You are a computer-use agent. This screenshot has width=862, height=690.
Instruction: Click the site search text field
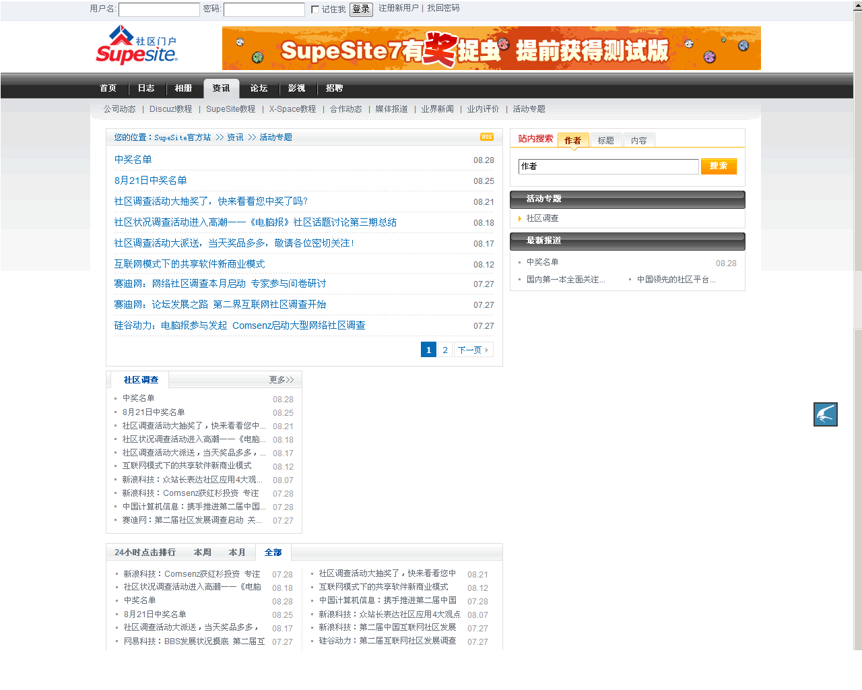tap(608, 166)
